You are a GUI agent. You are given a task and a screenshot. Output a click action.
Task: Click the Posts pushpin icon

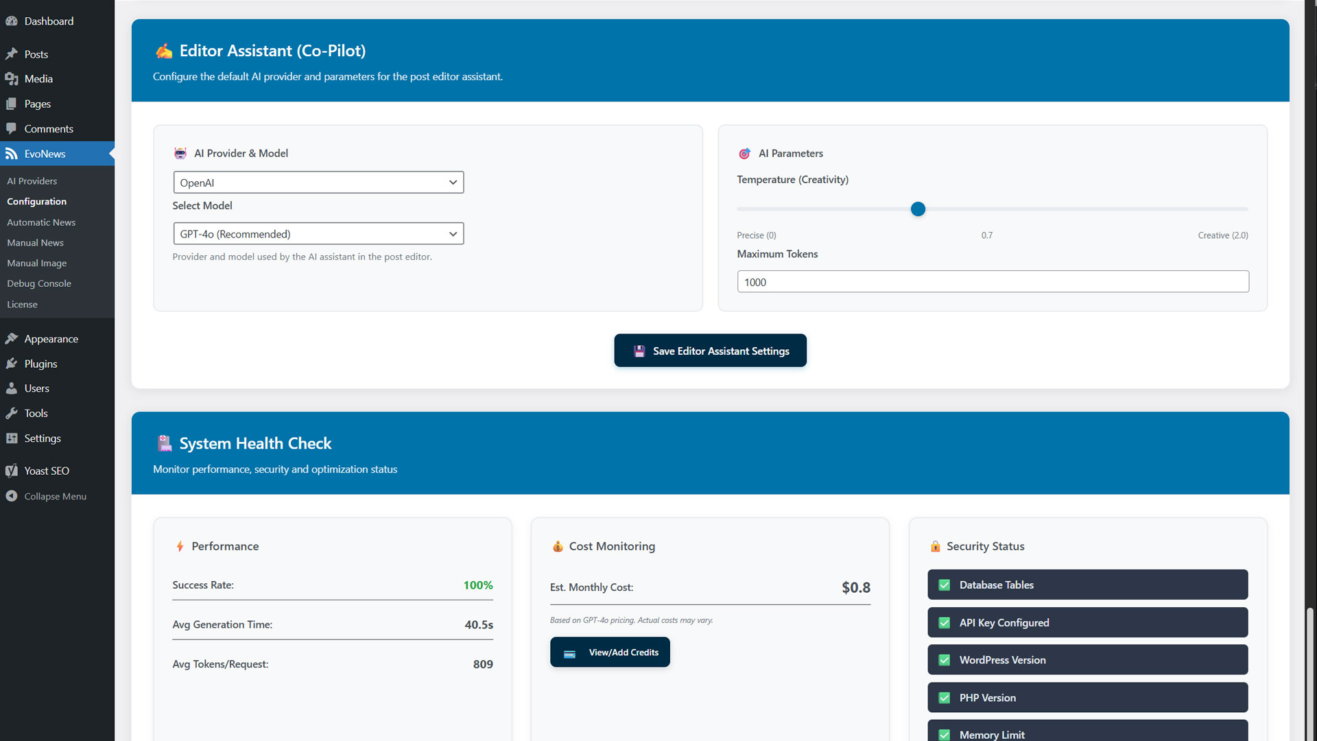[12, 54]
